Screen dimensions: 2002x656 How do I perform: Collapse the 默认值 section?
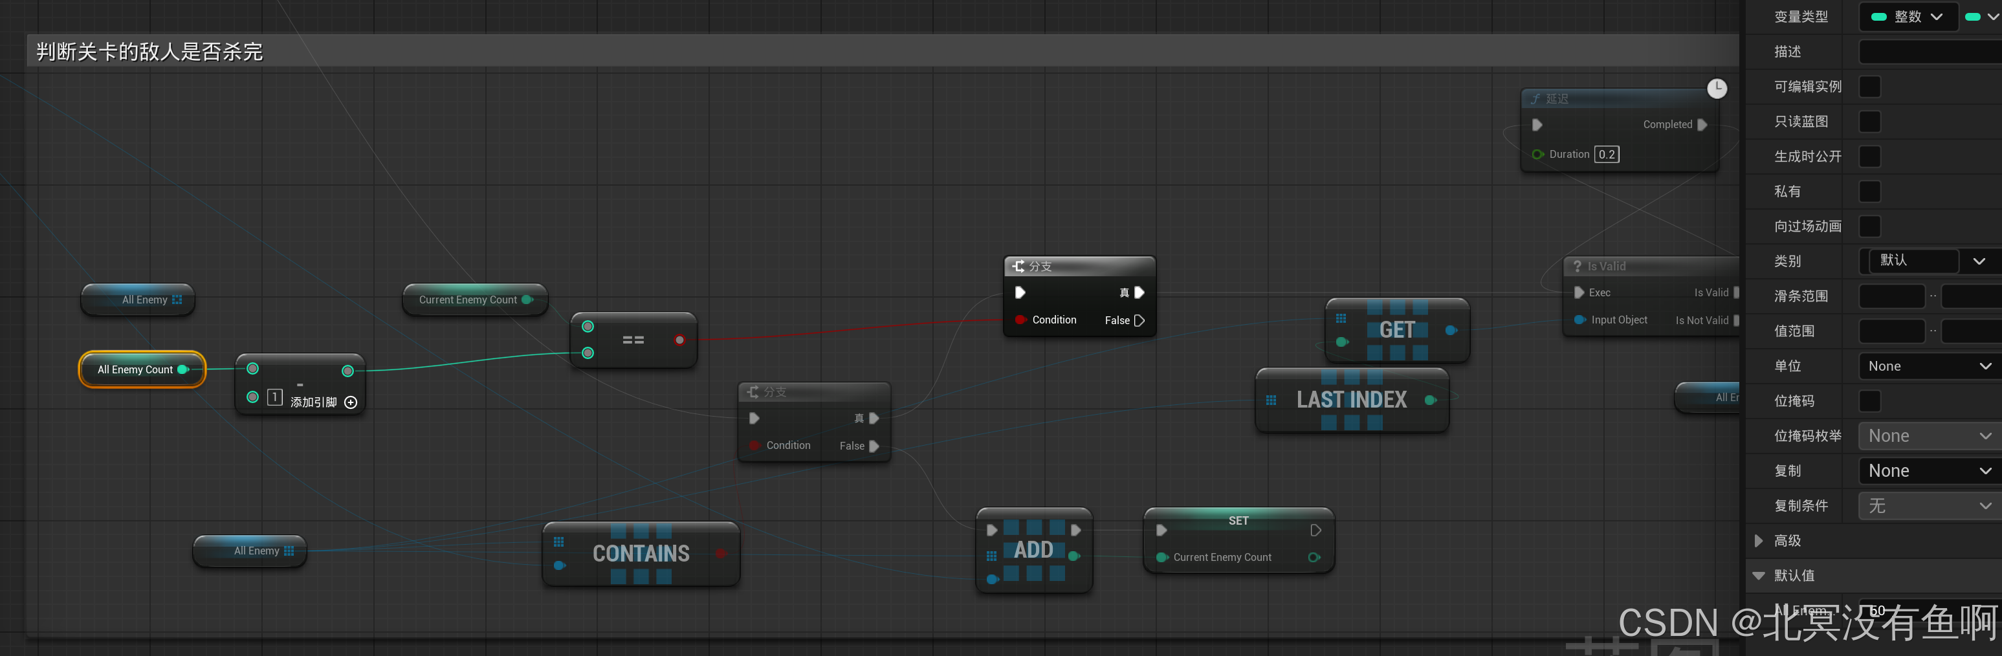tap(1759, 575)
